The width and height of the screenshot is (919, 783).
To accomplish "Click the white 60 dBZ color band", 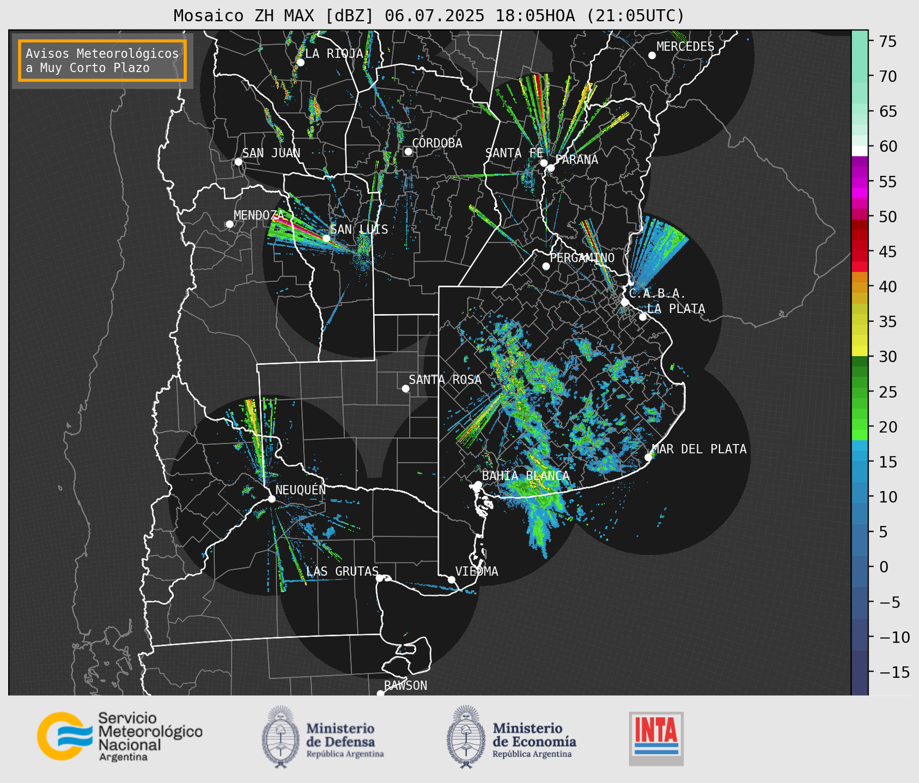I will pyautogui.click(x=860, y=150).
